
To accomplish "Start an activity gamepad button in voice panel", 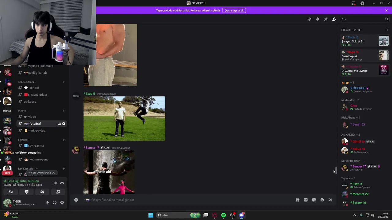I will click(42, 192).
